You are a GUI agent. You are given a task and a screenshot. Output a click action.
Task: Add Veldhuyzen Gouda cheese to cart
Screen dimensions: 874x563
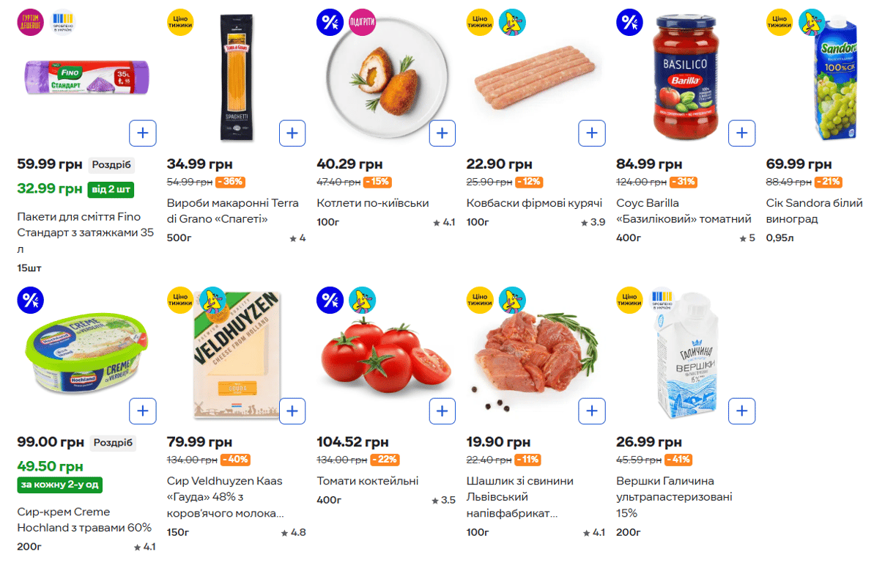pos(292,411)
